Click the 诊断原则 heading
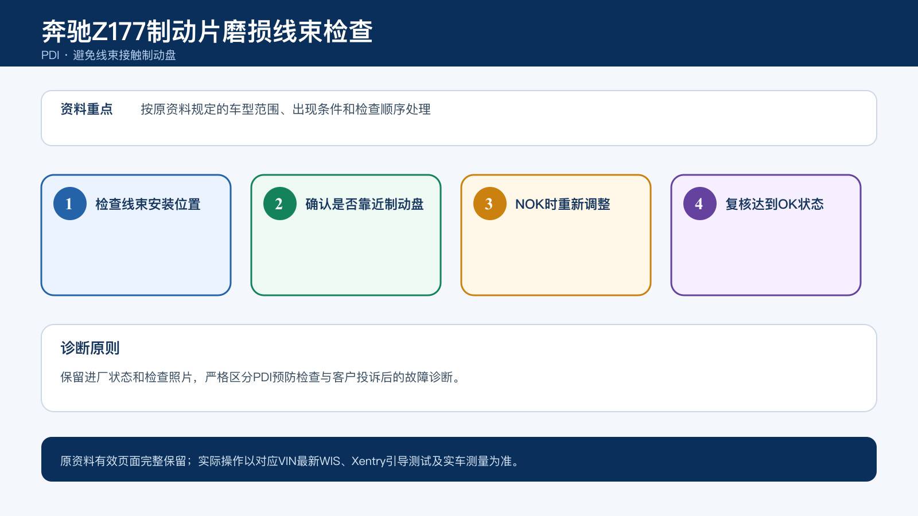The height and width of the screenshot is (516, 918). [x=90, y=348]
